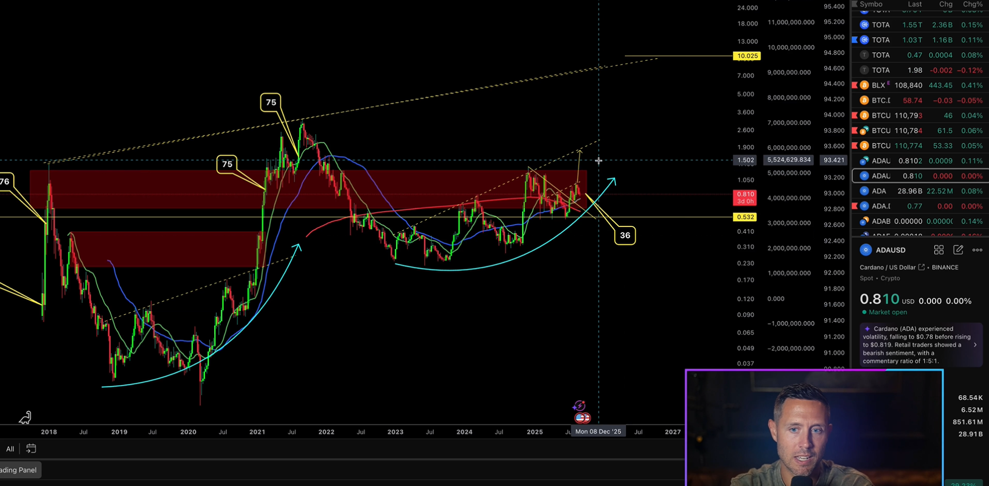Viewport: 989px width, 486px height.
Task: Click the Mon 08 Dec '25 date label
Action: pyautogui.click(x=598, y=431)
